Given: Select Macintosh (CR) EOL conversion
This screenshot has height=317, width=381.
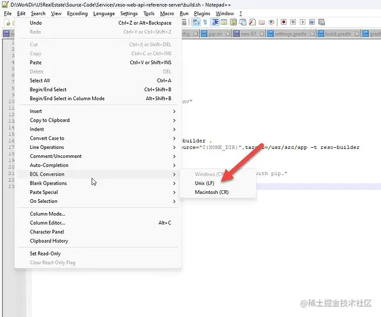Looking at the screenshot, I should click(x=218, y=192).
